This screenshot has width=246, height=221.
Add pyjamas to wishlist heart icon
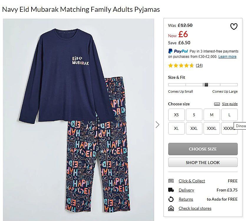pos(234,27)
